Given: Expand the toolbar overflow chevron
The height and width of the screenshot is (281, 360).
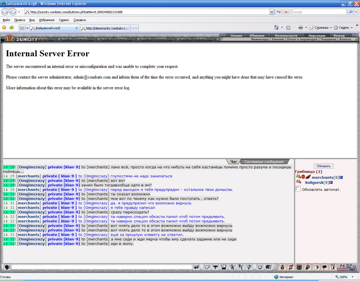Looking at the screenshot, I should pyautogui.click(x=357, y=25).
